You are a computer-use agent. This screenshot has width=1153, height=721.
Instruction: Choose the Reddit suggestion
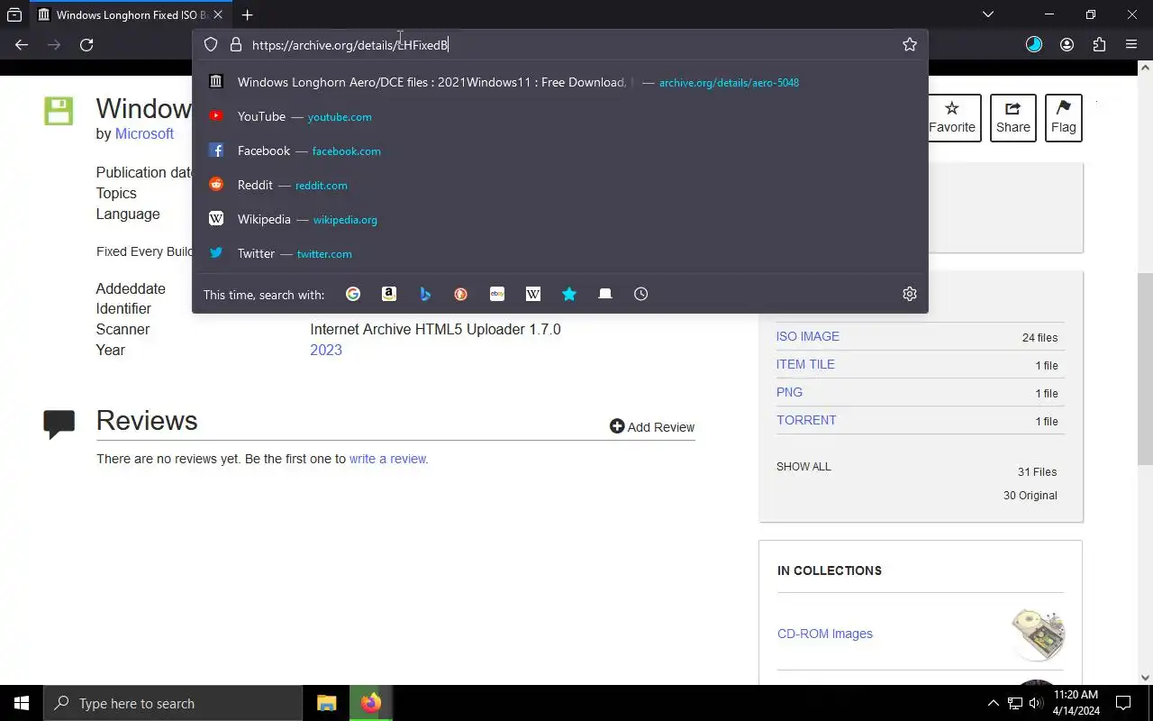[x=560, y=185]
